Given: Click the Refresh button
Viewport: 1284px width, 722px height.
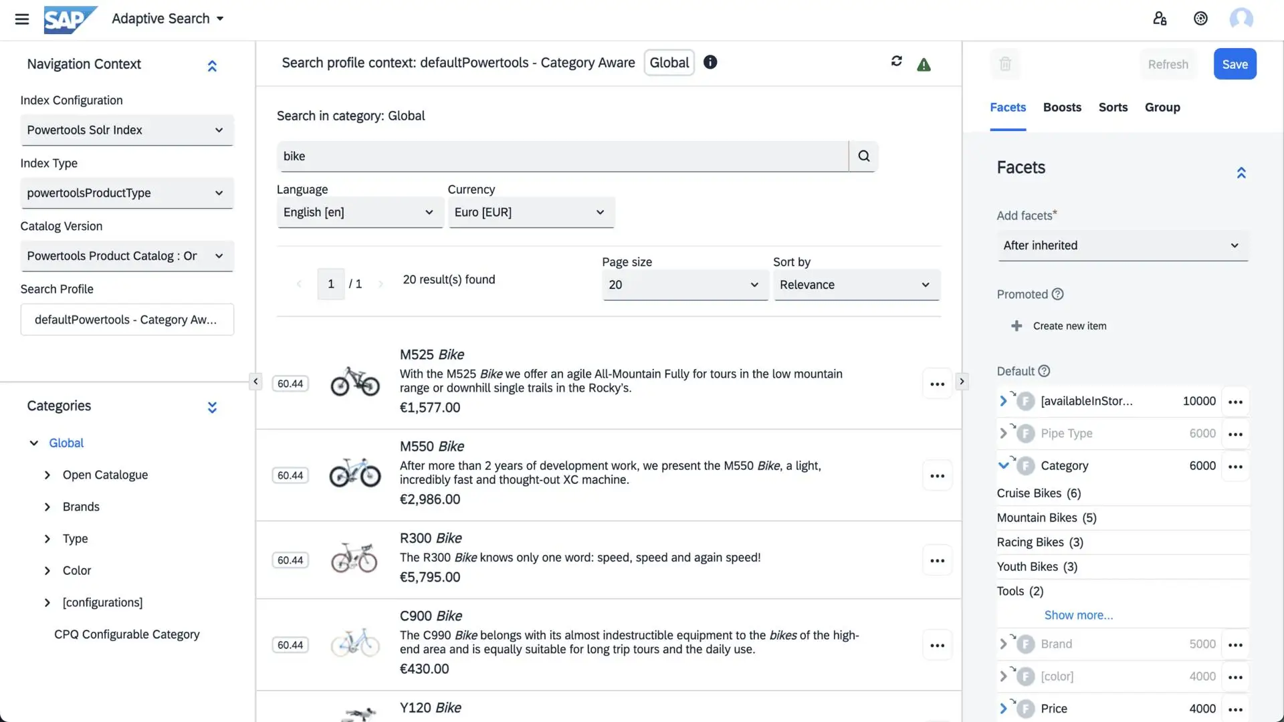Looking at the screenshot, I should coord(1168,64).
